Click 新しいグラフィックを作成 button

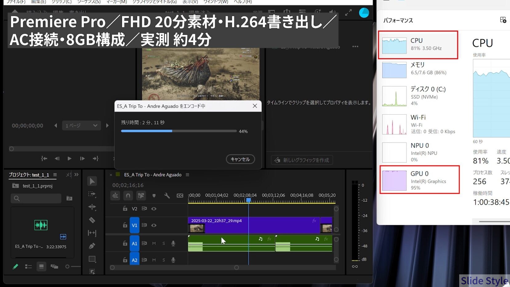(x=302, y=160)
